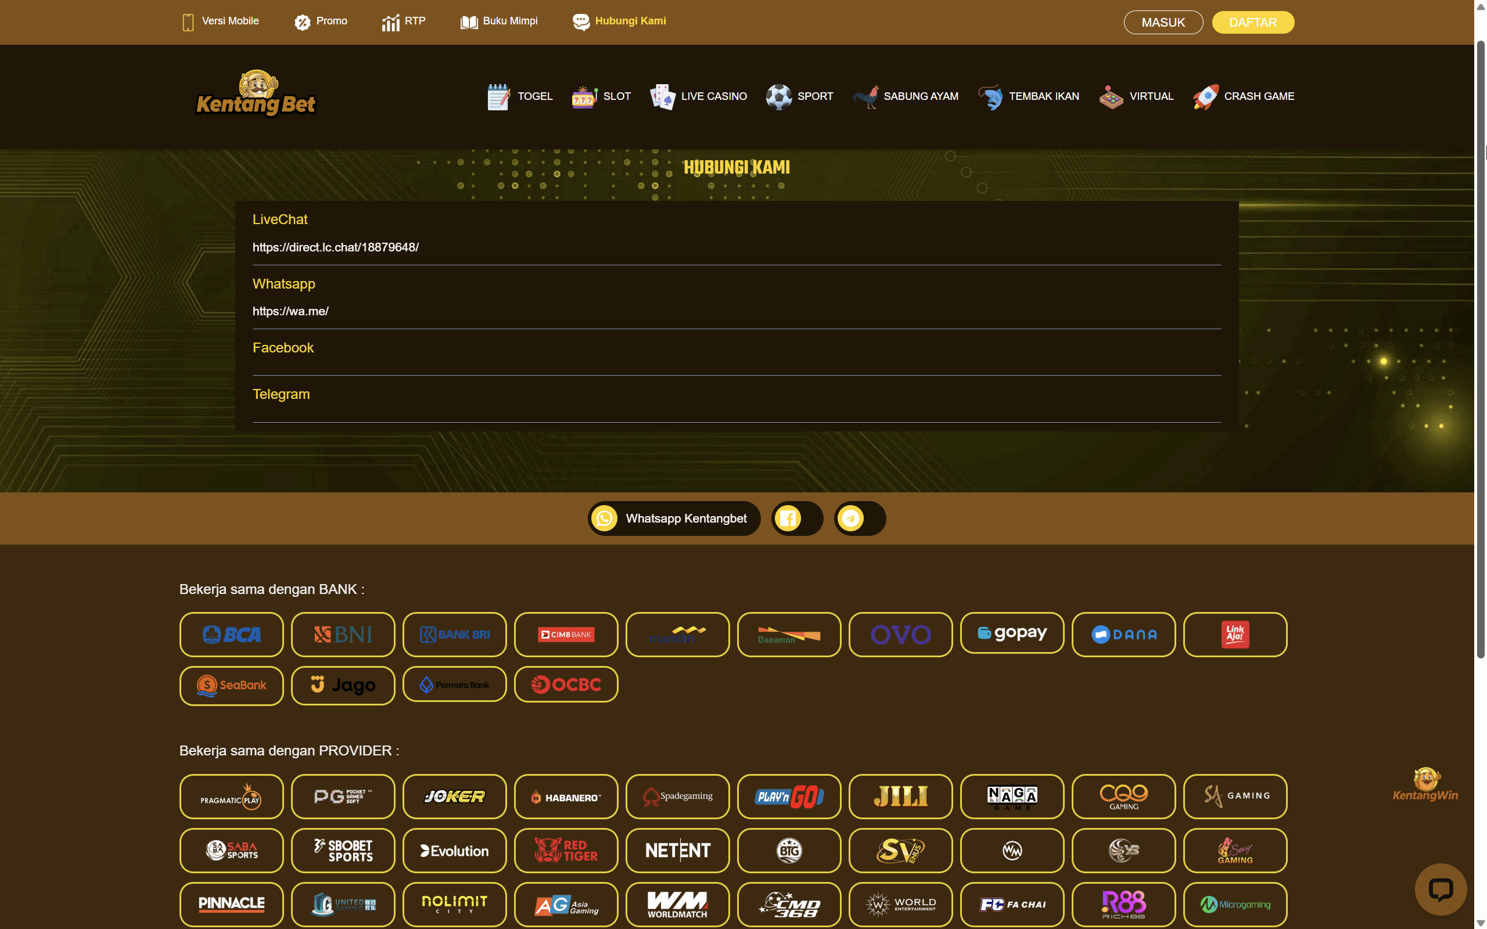1487x929 pixels.
Task: Click the BNI bank logo
Action: coord(343,635)
